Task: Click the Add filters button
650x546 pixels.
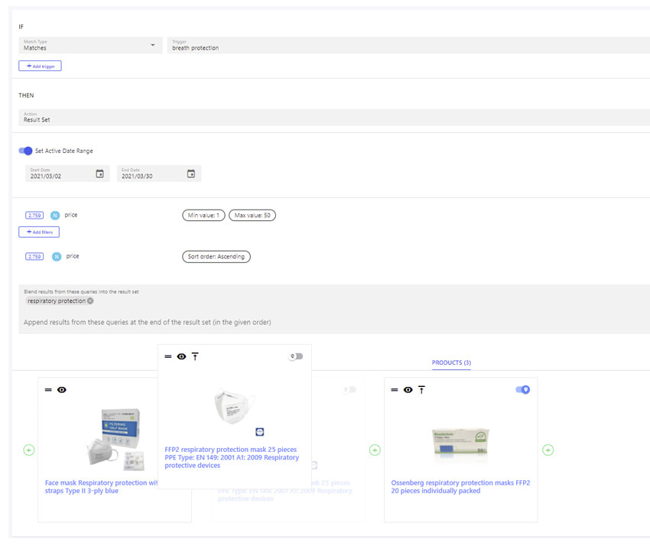Action: (x=39, y=232)
